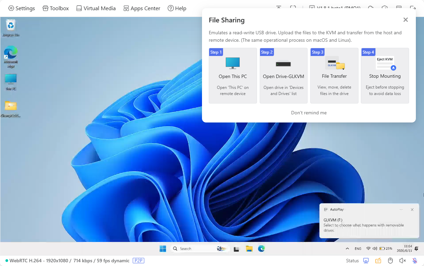Expand the hidden system tray icons chevron

pos(347,249)
